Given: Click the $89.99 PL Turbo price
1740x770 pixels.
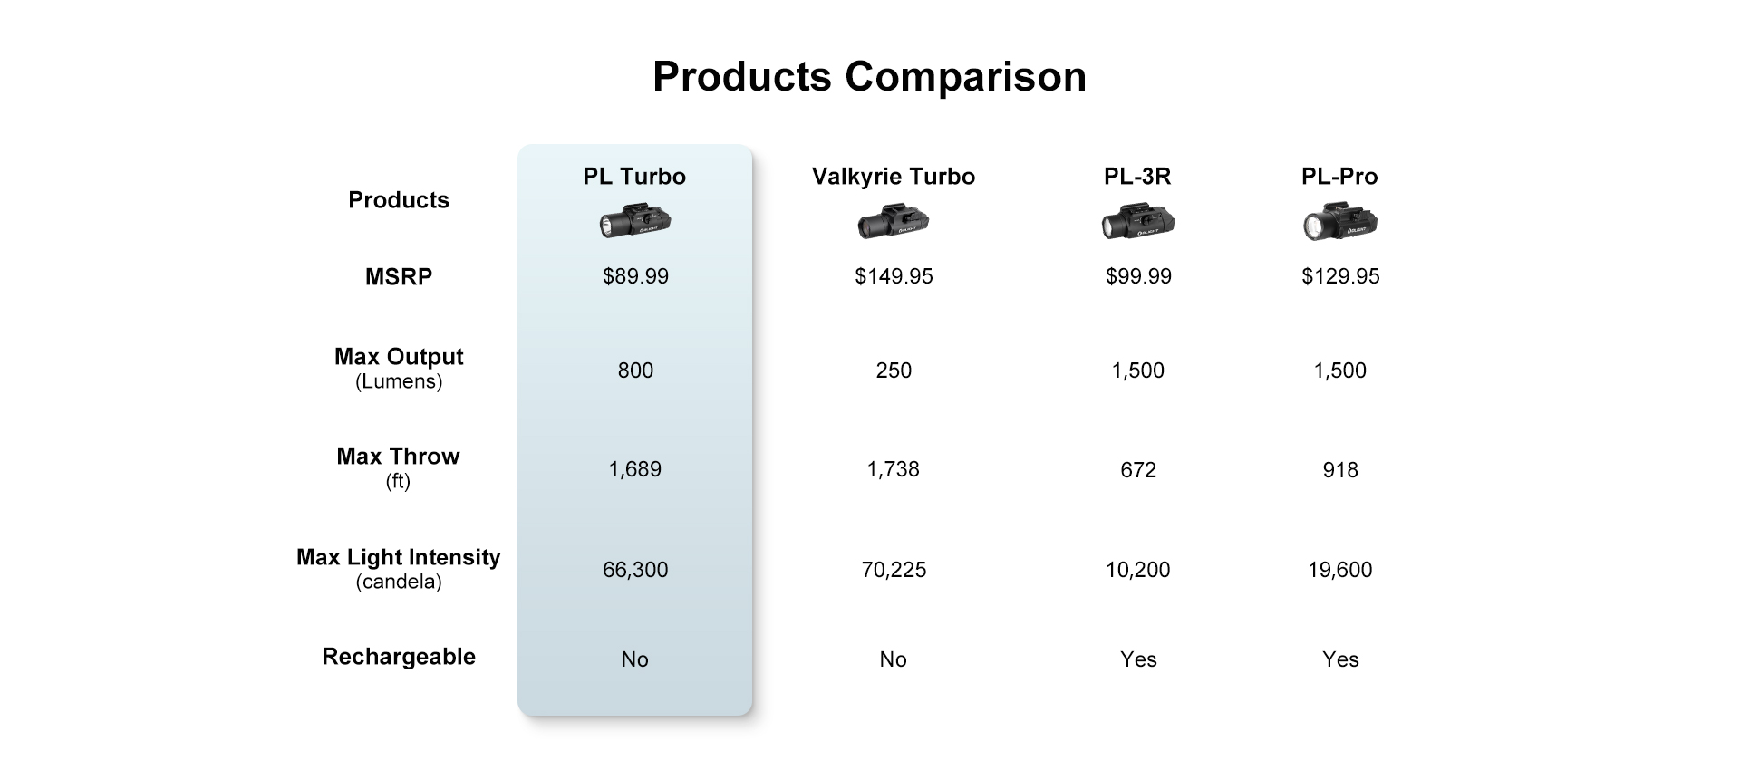Looking at the screenshot, I should (635, 276).
